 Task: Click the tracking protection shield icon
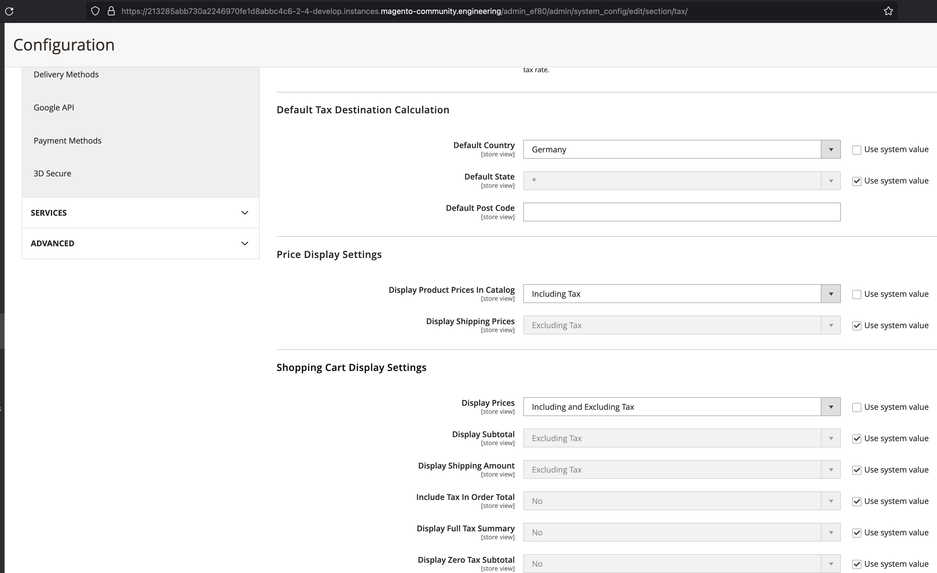[95, 11]
